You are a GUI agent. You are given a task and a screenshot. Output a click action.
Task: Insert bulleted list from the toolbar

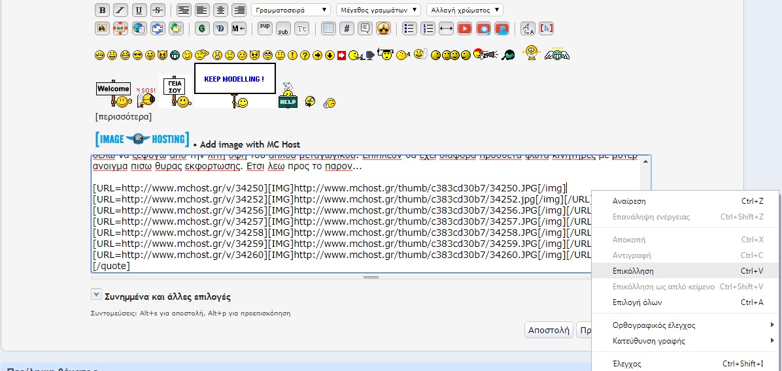click(409, 28)
